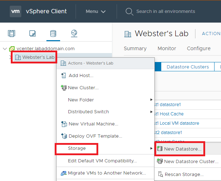Viewport: 221px width, 181px height.
Task: Open the Menu dropdown
Action: (x=95, y=11)
